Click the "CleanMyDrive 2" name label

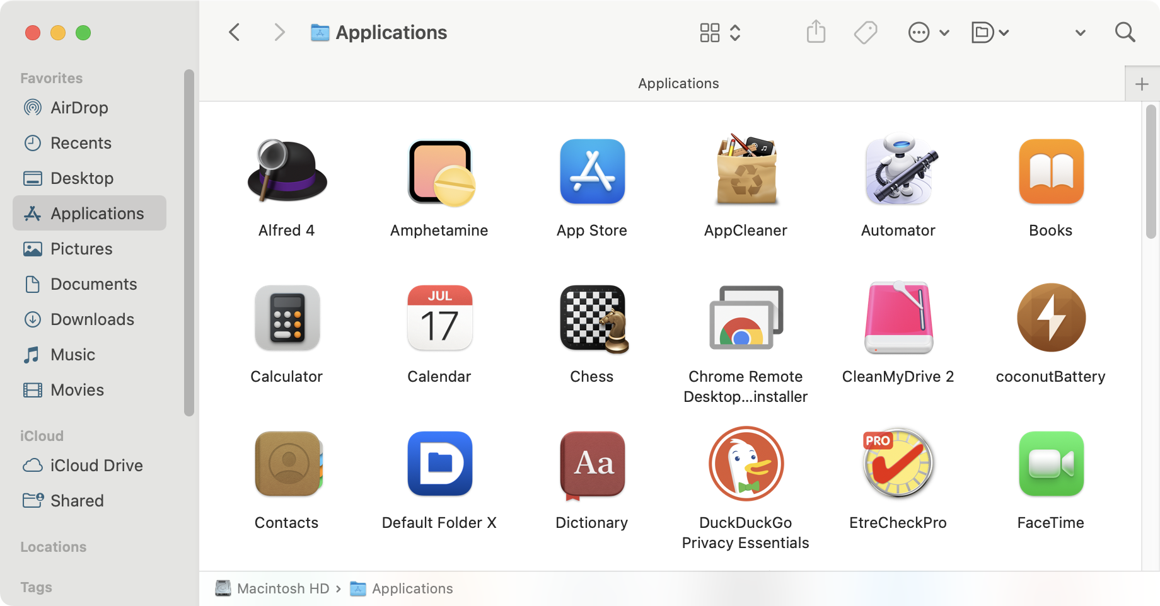pos(898,377)
